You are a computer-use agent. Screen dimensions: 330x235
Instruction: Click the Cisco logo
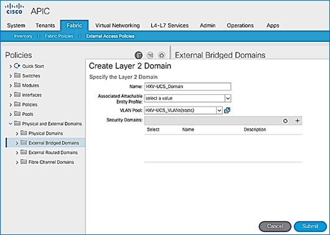pyautogui.click(x=14, y=9)
